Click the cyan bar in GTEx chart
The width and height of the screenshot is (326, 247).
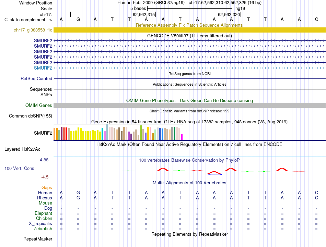coord(102,134)
